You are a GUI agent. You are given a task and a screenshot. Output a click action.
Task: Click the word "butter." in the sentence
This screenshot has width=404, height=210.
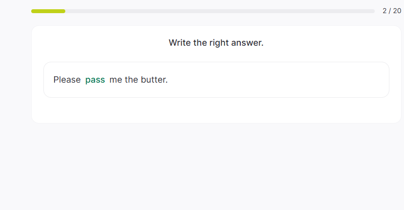[154, 80]
